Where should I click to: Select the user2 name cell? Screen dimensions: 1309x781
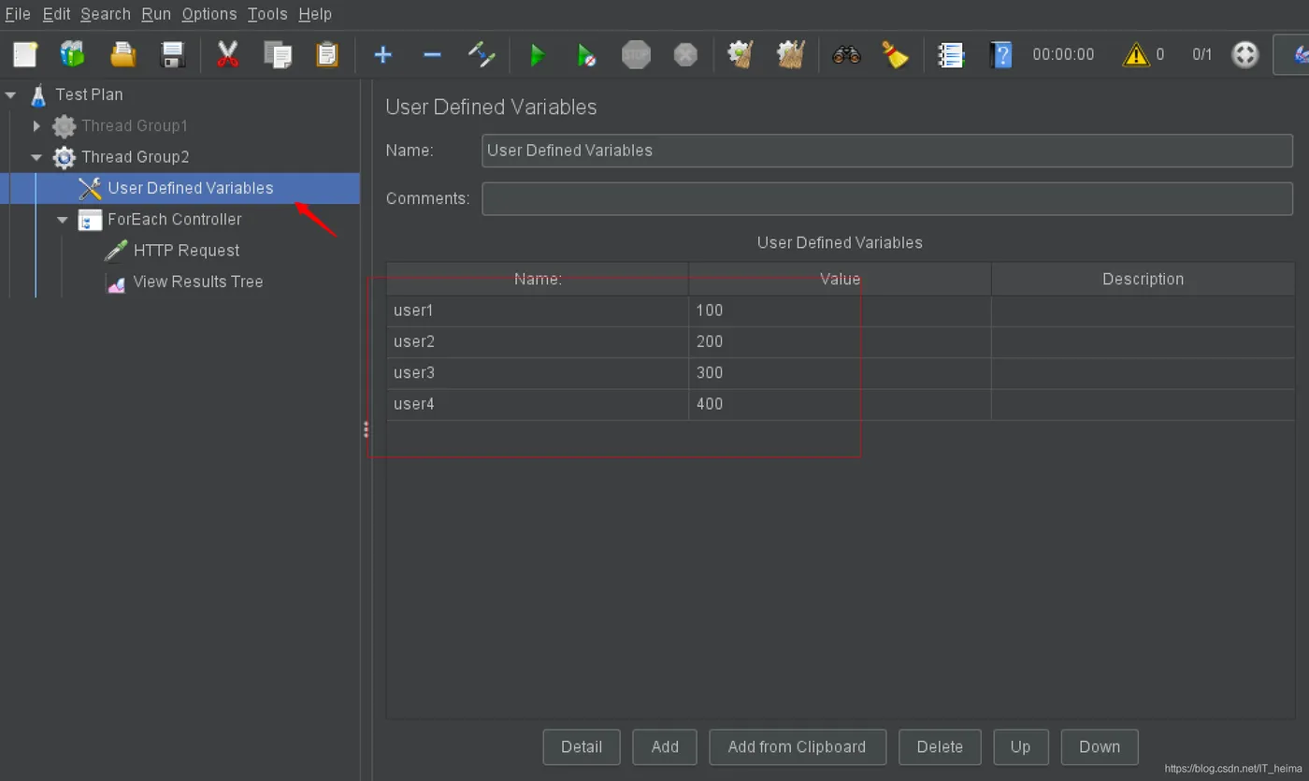[538, 342]
